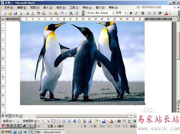This screenshot has width=180, height=134.
Task: Choose the Select Objects arrow pointer tool
Action: [x=18, y=121]
